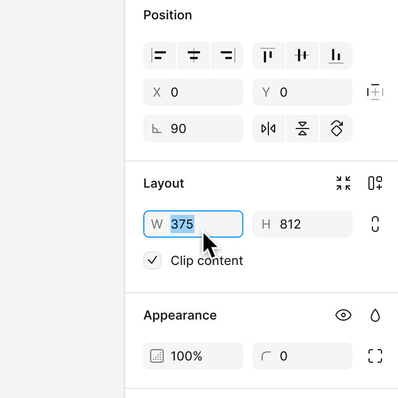The height and width of the screenshot is (398, 398).
Task: Toggle the Clip content checkbox
Action: [152, 260]
